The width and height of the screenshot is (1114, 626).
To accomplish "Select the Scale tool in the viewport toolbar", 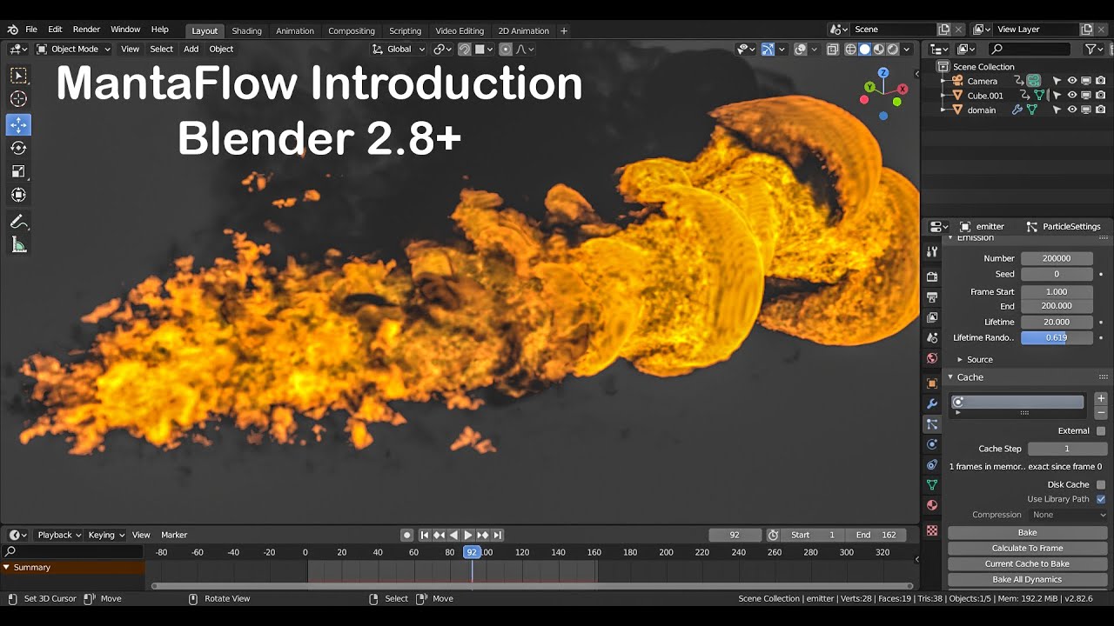I will click(18, 171).
